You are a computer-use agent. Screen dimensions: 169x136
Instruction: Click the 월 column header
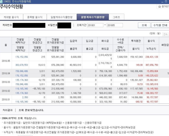[x=6, y=45]
